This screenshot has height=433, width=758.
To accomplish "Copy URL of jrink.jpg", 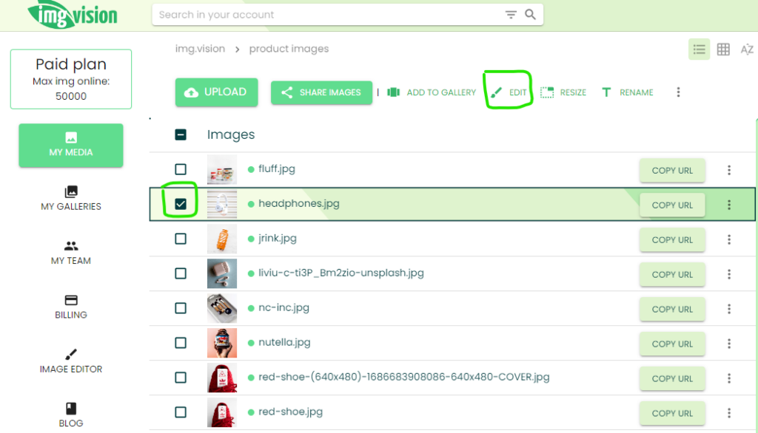I will pyautogui.click(x=672, y=240).
